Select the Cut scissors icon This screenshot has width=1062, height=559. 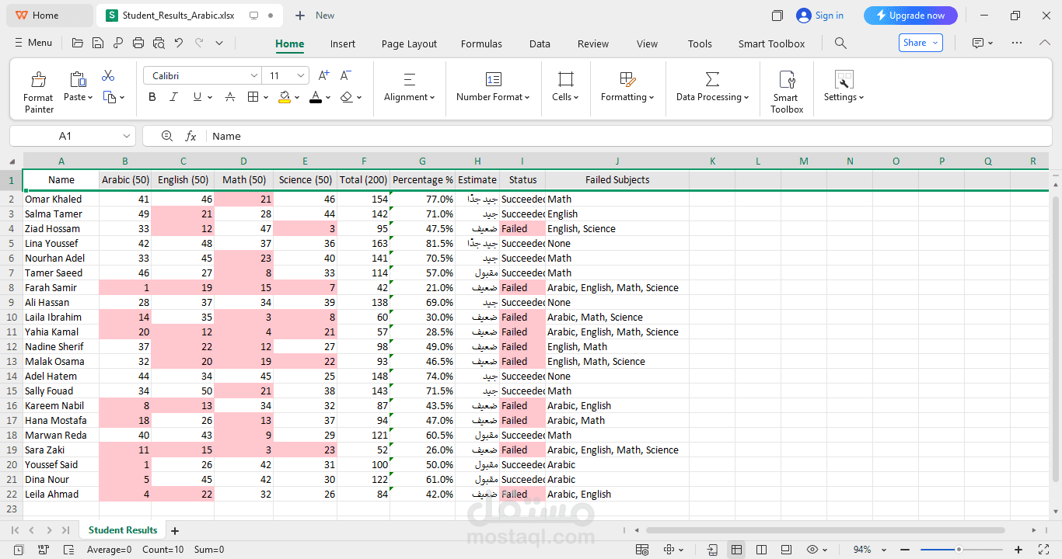click(x=108, y=75)
